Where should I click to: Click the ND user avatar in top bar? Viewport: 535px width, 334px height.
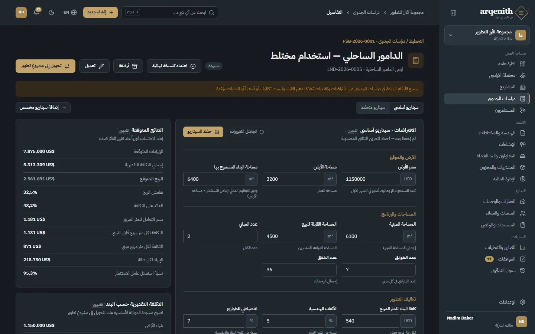point(21,12)
